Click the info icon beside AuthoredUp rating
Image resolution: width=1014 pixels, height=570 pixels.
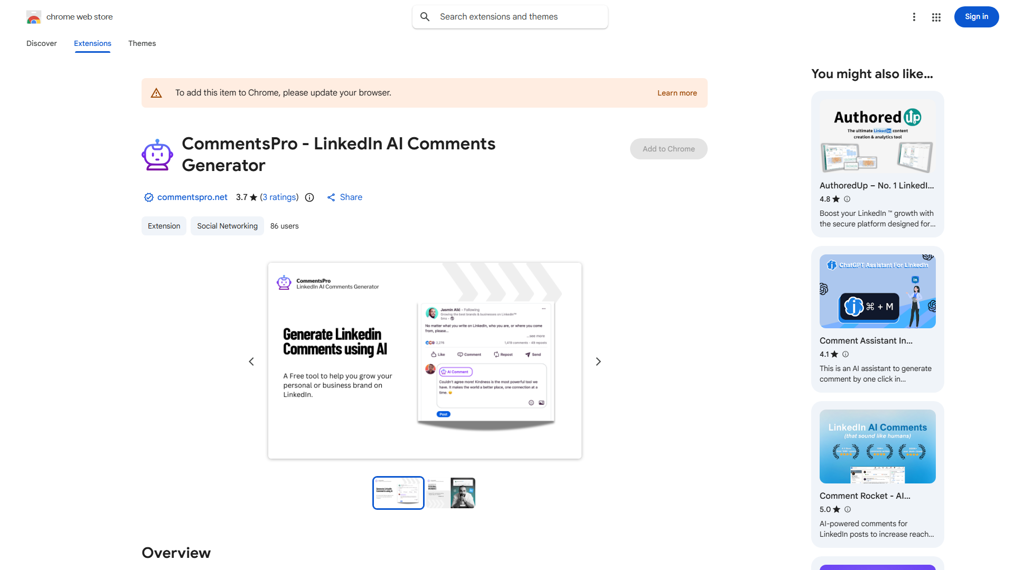point(847,199)
